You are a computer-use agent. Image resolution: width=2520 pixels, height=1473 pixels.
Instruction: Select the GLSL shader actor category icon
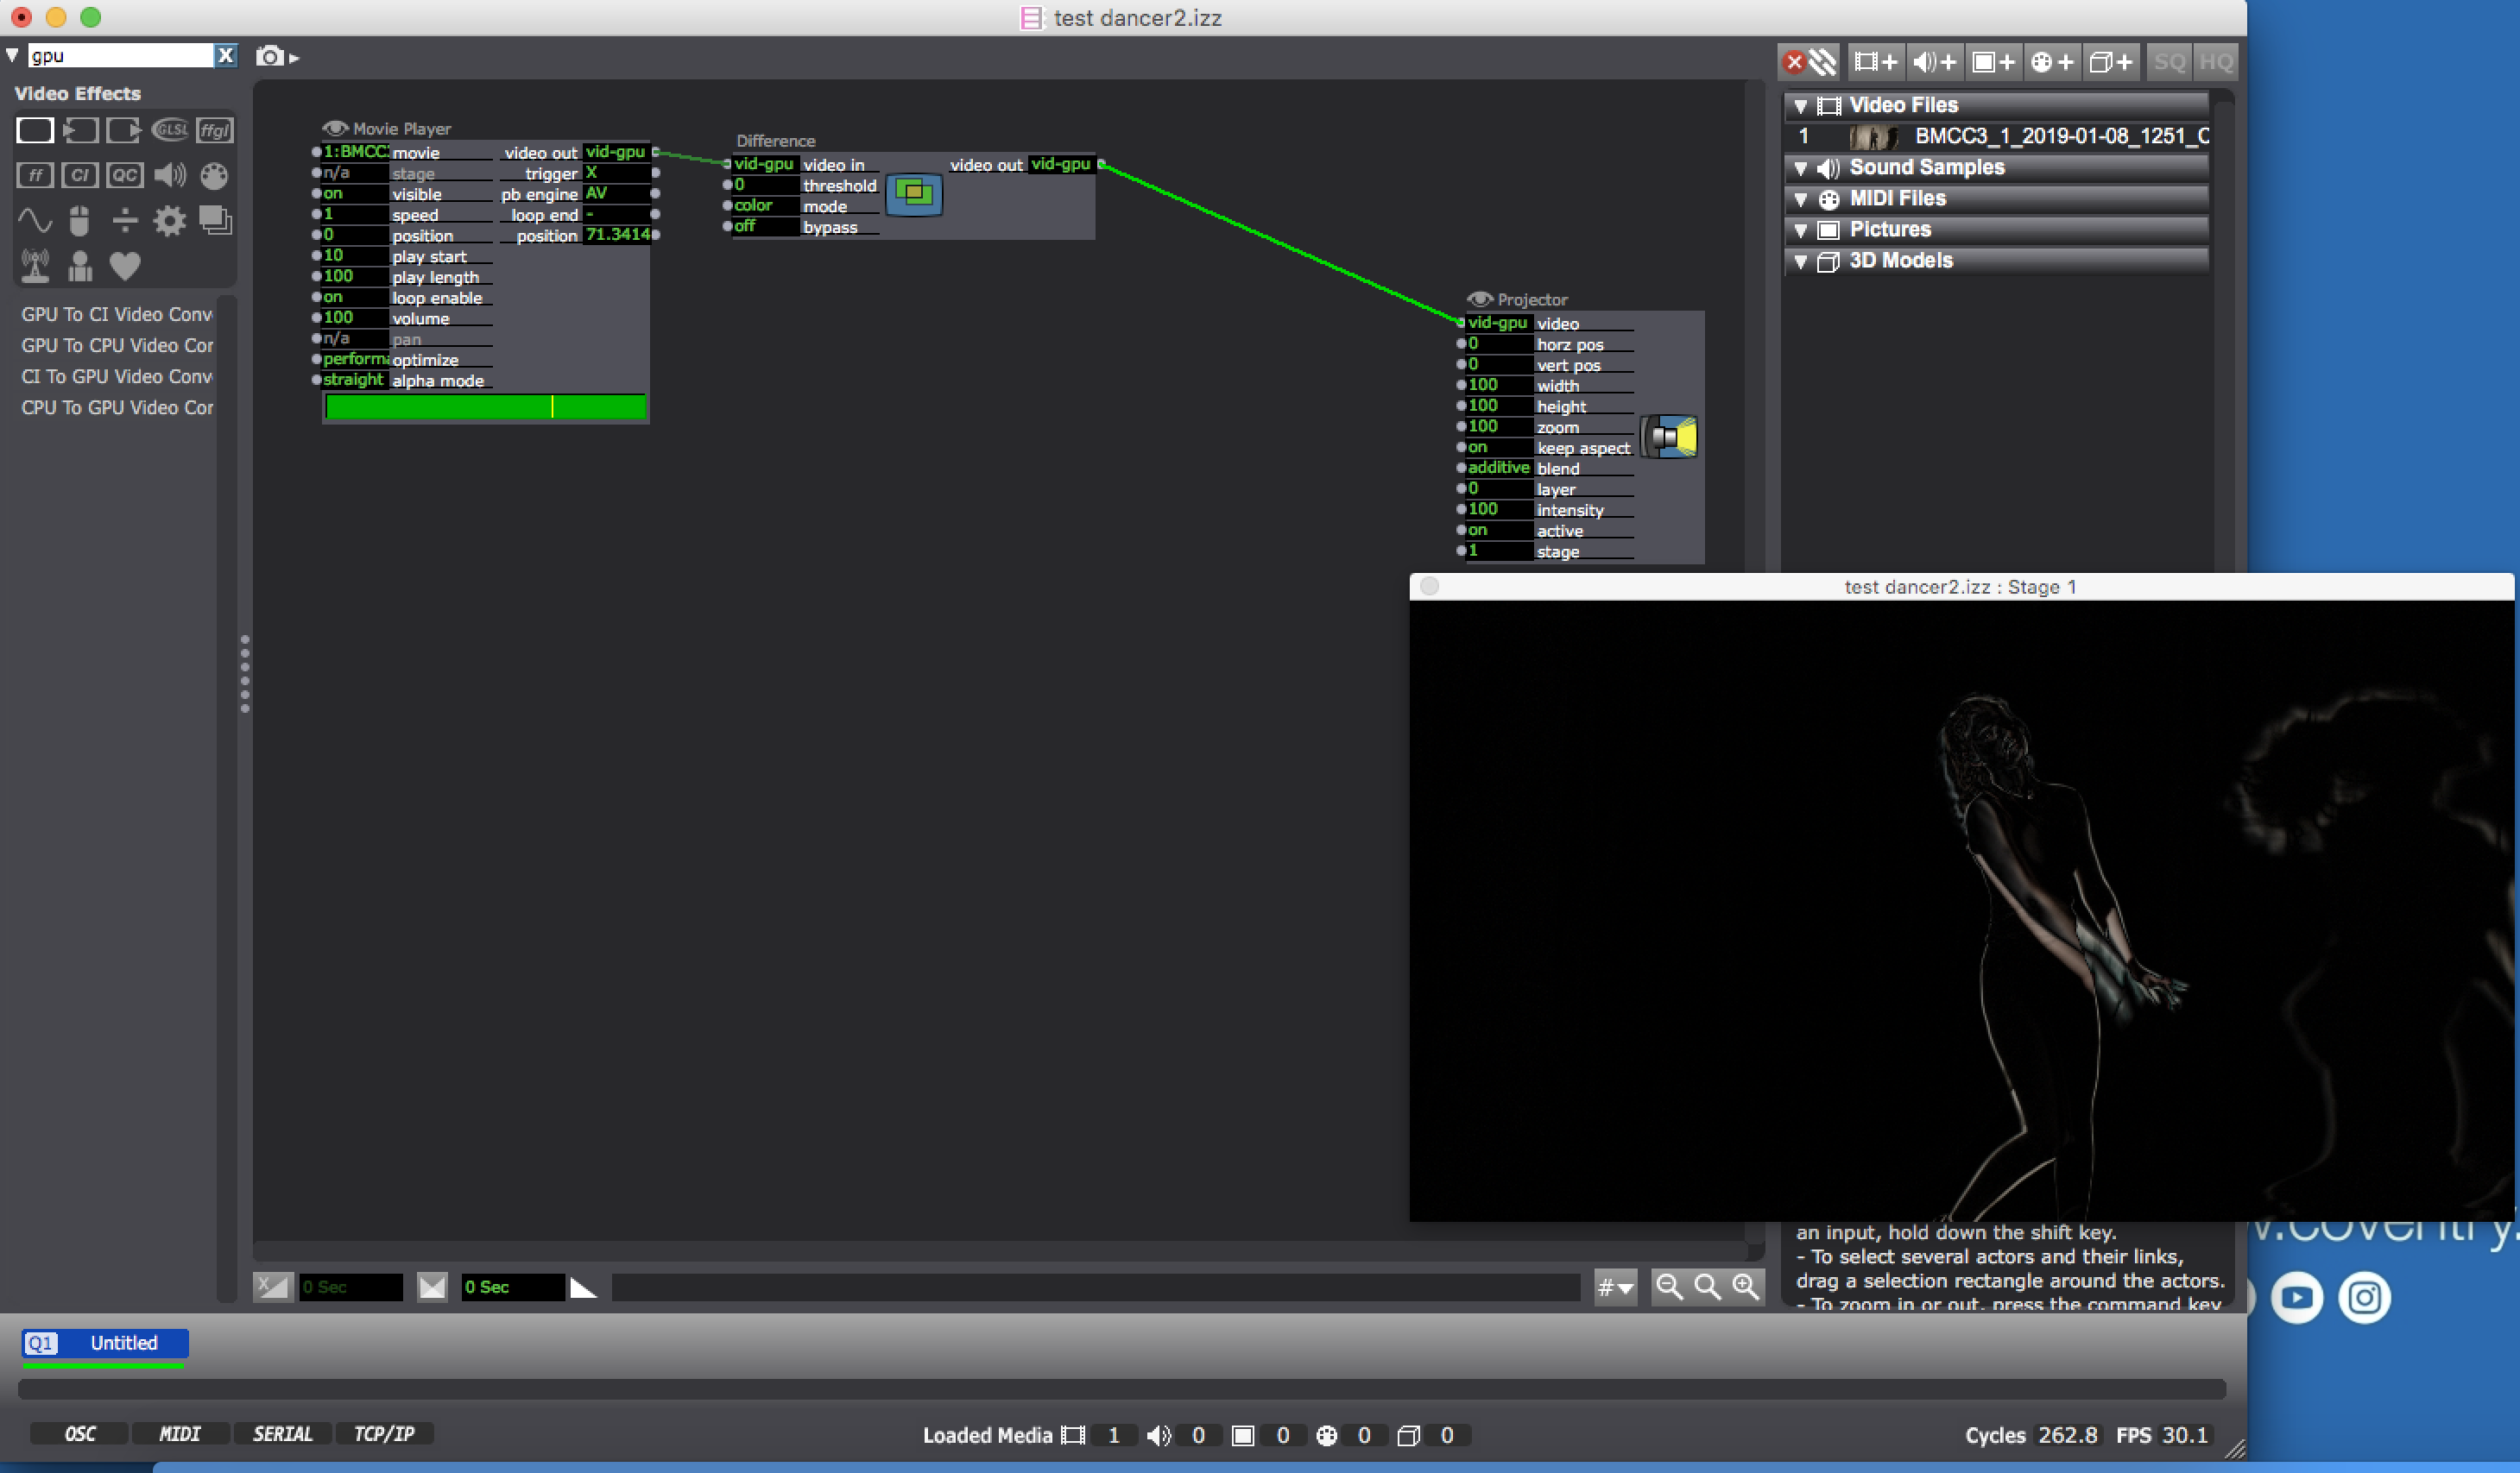[x=170, y=130]
